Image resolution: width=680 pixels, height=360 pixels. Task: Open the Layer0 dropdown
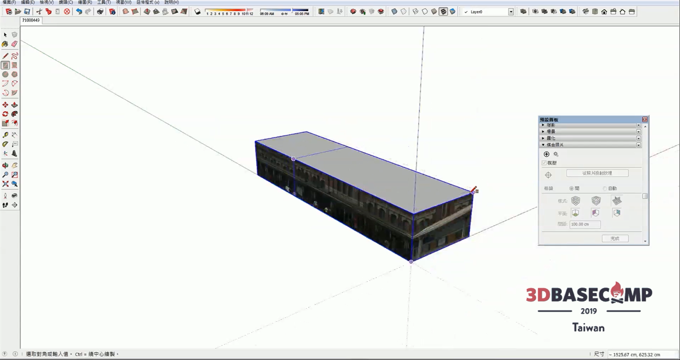511,12
